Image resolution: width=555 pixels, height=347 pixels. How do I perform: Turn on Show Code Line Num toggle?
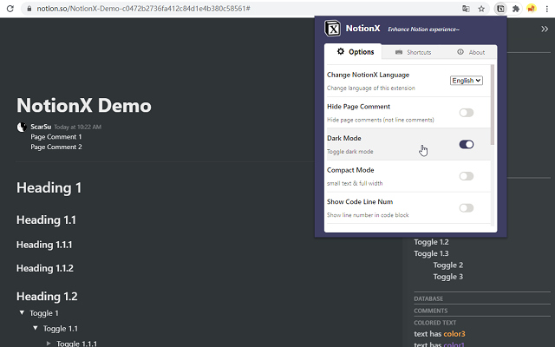click(467, 207)
